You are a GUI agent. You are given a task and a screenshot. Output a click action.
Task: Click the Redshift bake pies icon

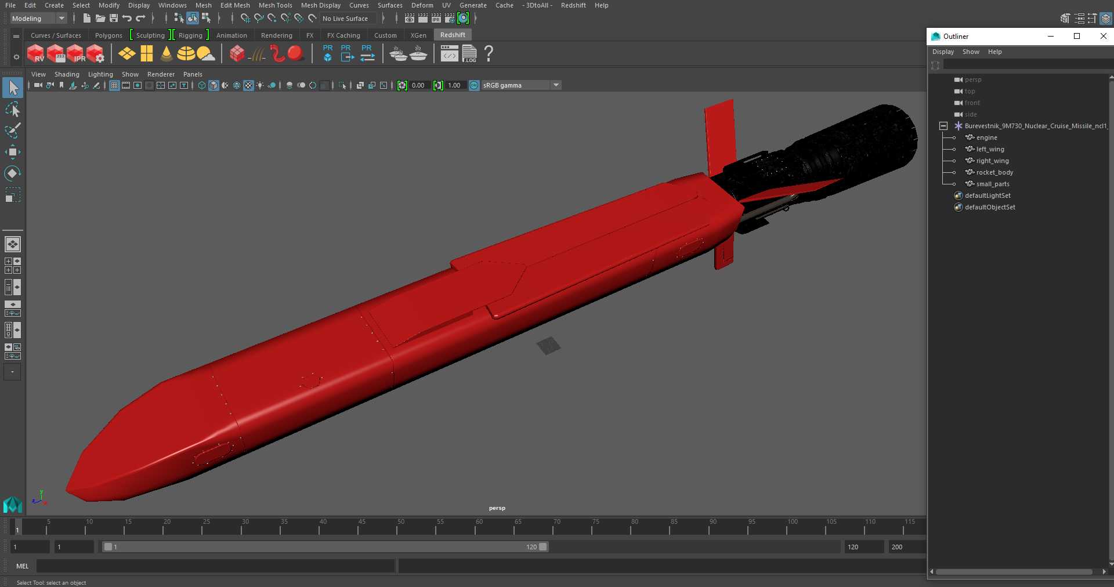[x=399, y=54]
